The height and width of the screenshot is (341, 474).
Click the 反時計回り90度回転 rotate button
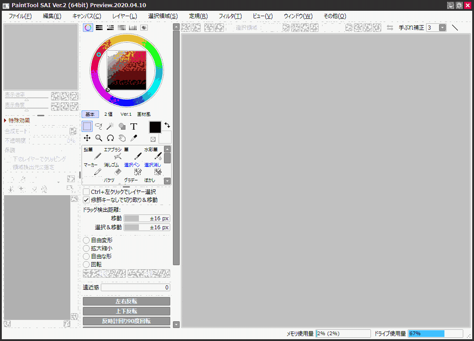click(126, 321)
